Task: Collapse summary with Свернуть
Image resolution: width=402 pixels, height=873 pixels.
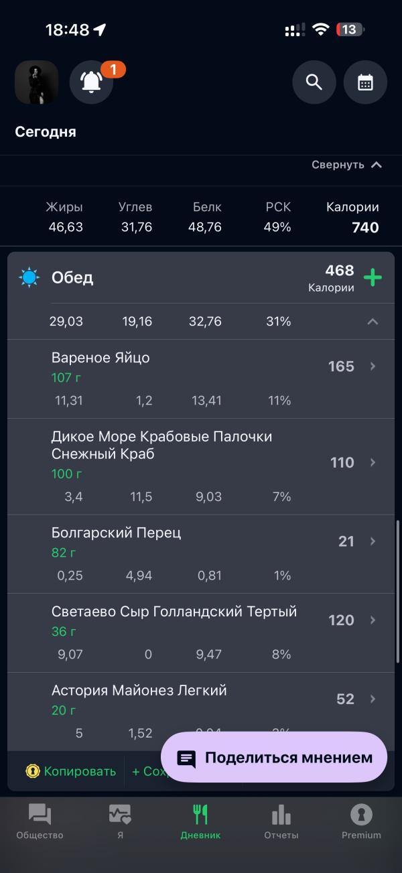Action: [x=346, y=165]
